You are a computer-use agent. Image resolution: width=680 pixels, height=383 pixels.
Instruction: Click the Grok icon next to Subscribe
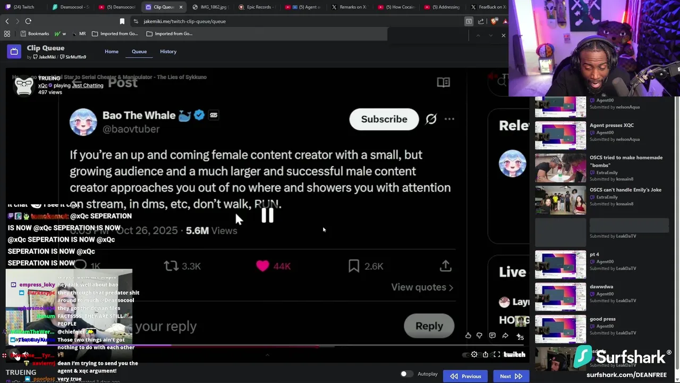(431, 119)
